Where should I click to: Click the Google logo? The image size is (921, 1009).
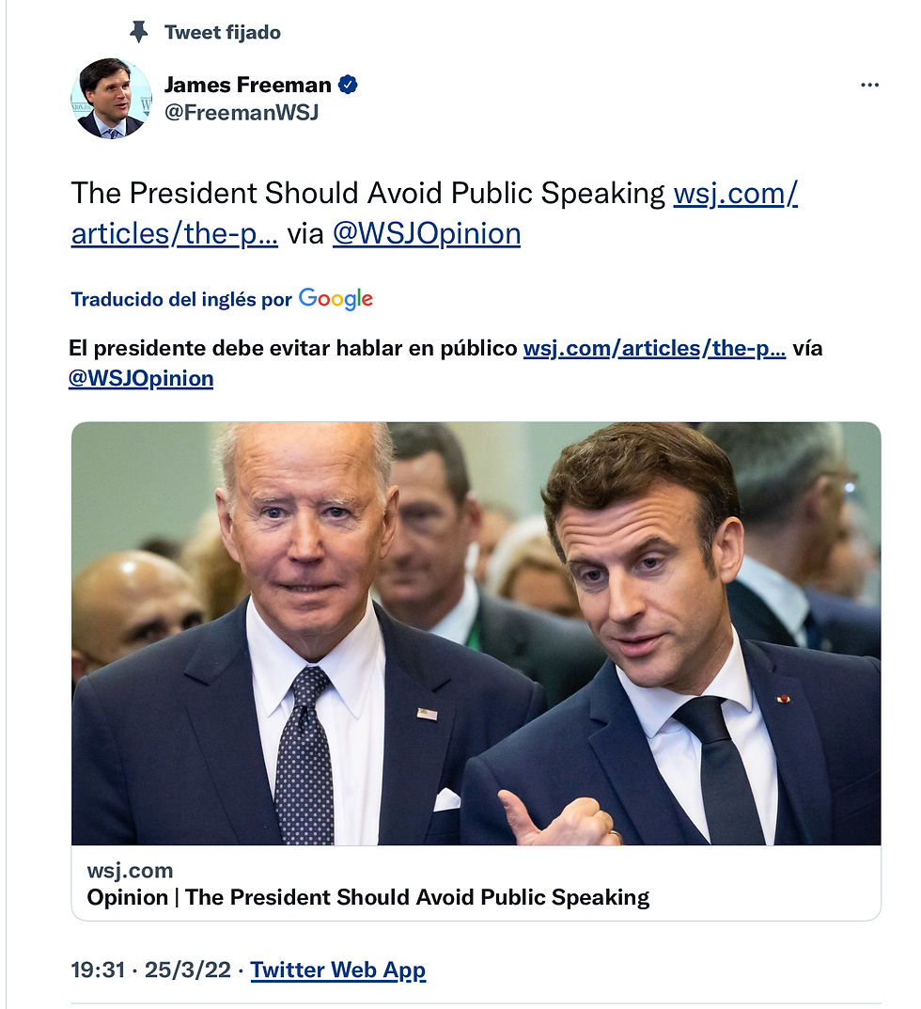point(336,299)
